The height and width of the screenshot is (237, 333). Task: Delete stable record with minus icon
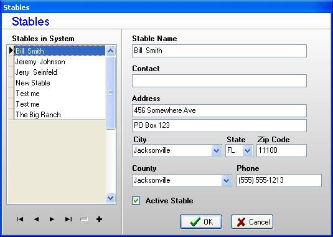(x=84, y=219)
